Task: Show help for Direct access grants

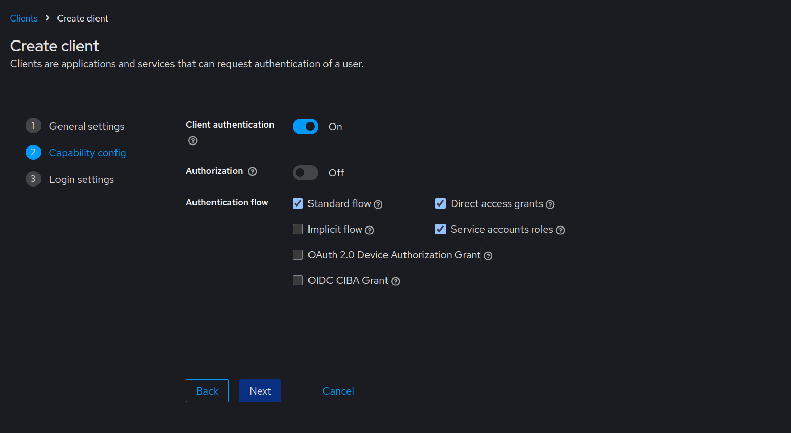Action: coord(550,204)
